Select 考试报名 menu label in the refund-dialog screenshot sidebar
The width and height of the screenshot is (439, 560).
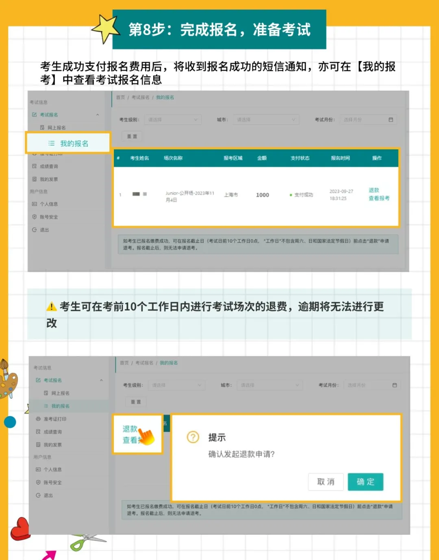click(53, 380)
